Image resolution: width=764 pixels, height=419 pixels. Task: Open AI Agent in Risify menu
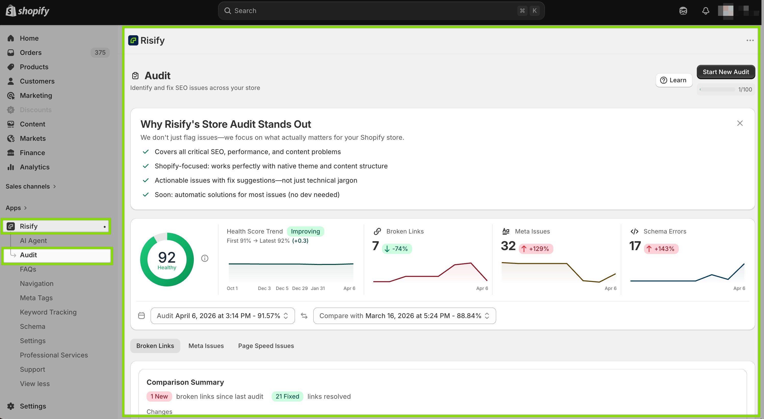pos(33,241)
